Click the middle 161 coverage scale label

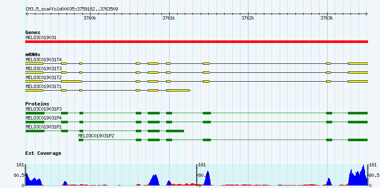tap(202, 165)
